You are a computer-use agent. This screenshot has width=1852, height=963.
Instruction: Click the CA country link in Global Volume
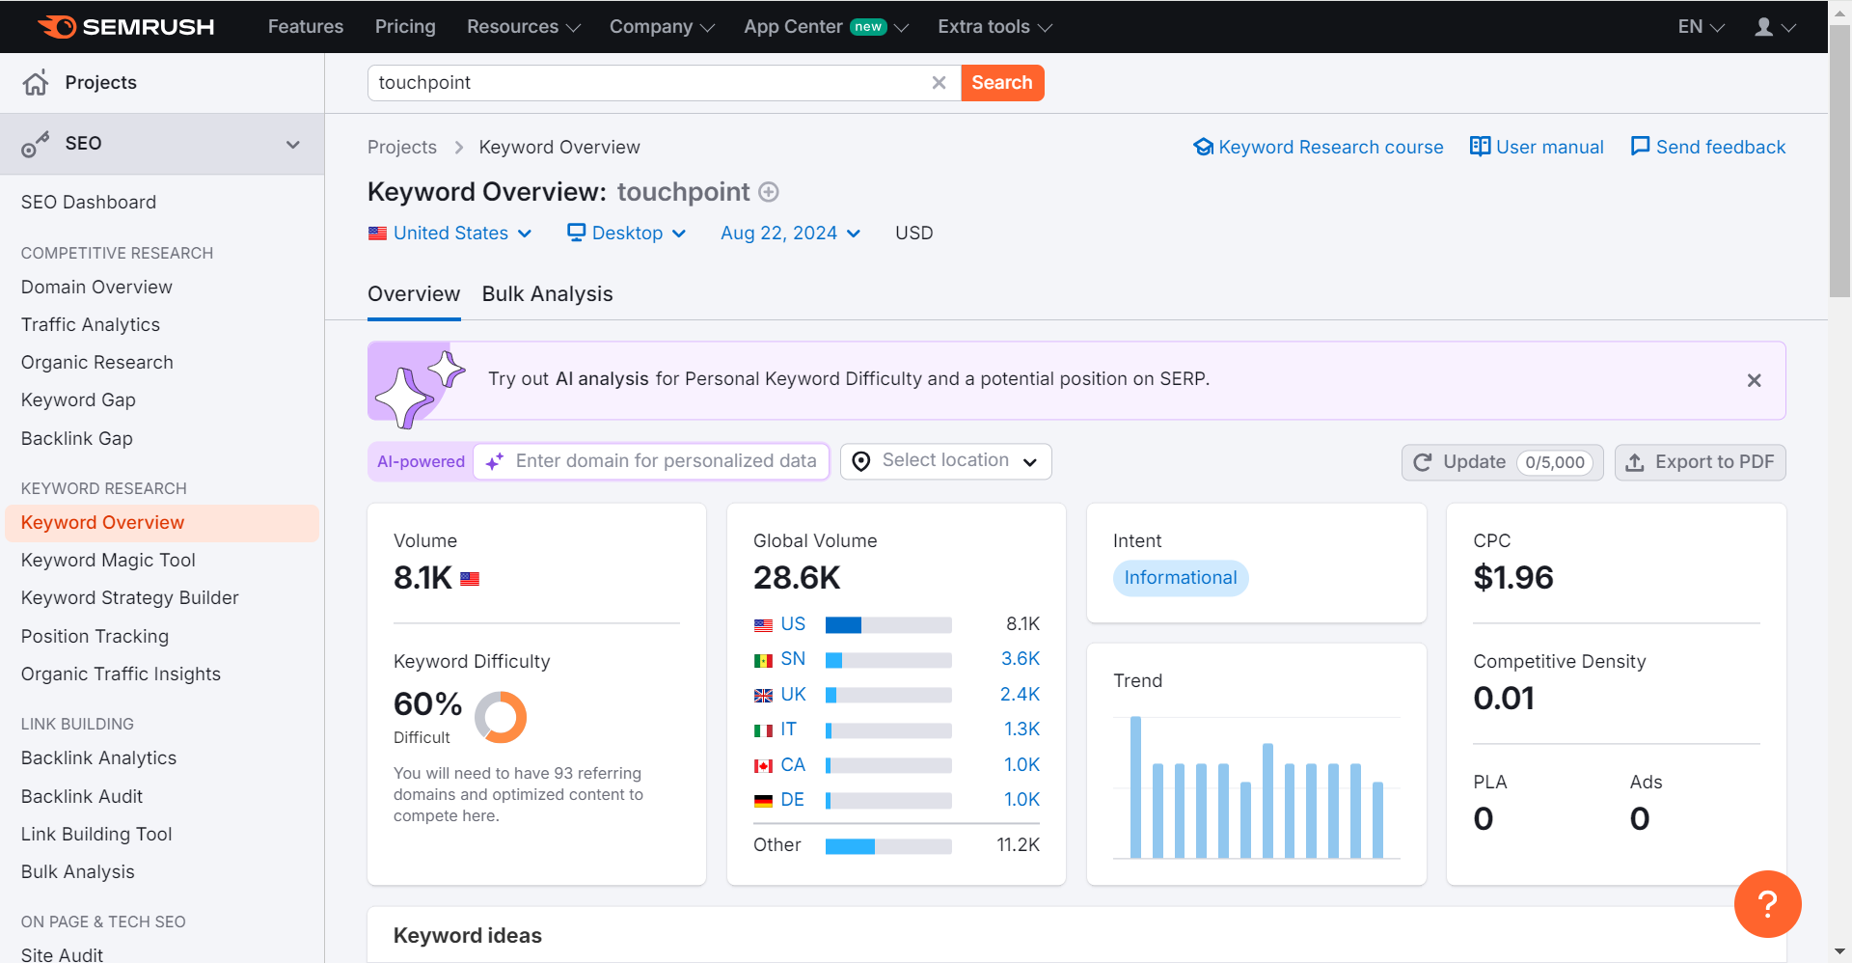point(793,765)
